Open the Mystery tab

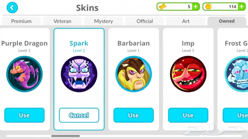(103, 21)
